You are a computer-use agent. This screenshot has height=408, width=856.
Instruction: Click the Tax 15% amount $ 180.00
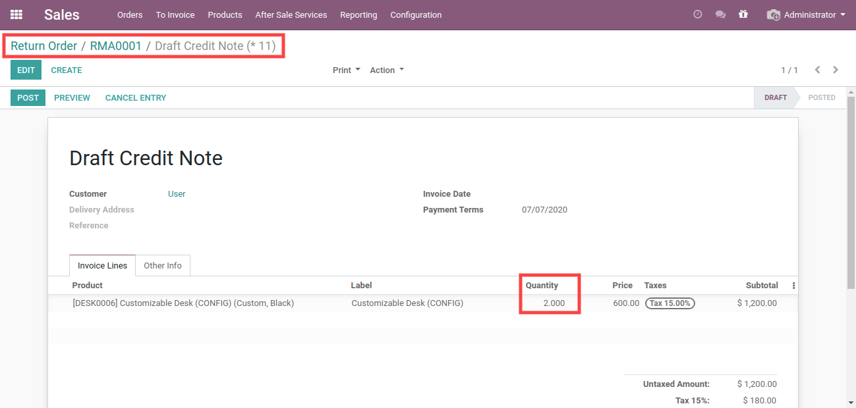(760, 401)
